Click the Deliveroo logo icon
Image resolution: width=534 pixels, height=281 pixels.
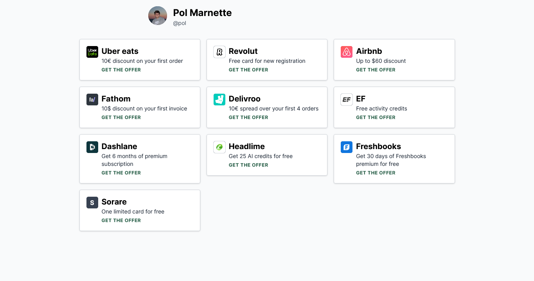tap(219, 100)
